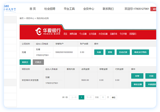This screenshot has width=160, height=112.
Task: Switch to the 收款方 tab
Action: click(25, 62)
